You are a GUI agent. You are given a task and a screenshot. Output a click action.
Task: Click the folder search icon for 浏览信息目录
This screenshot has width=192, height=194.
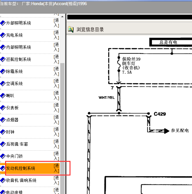pyautogui.click(x=71, y=29)
